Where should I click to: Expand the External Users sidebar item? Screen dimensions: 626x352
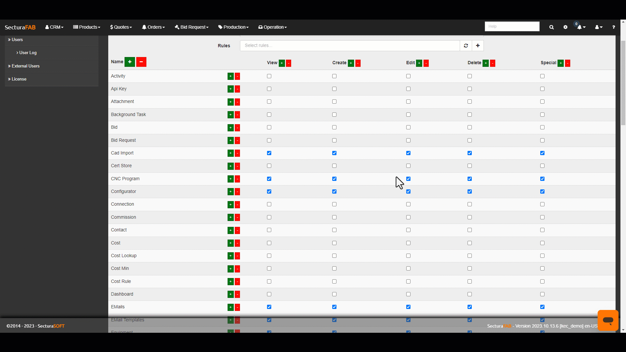[x=25, y=66]
